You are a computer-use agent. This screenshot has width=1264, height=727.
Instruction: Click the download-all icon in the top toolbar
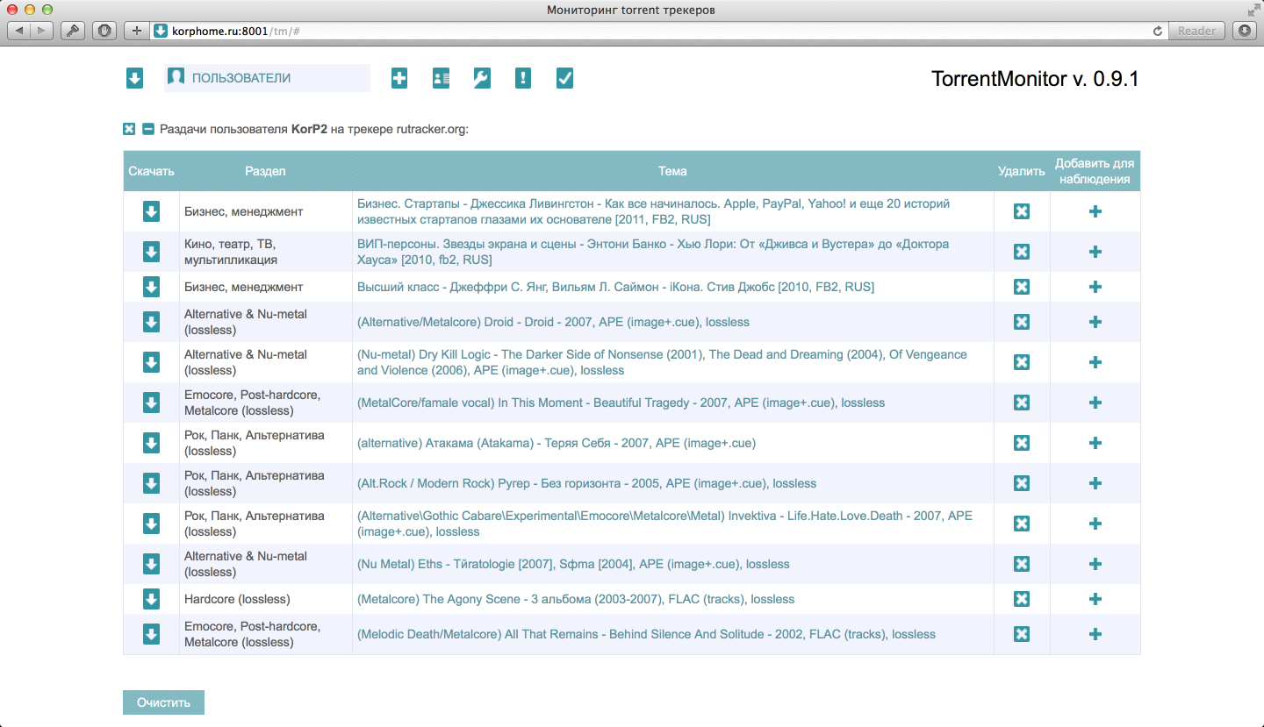(x=133, y=78)
